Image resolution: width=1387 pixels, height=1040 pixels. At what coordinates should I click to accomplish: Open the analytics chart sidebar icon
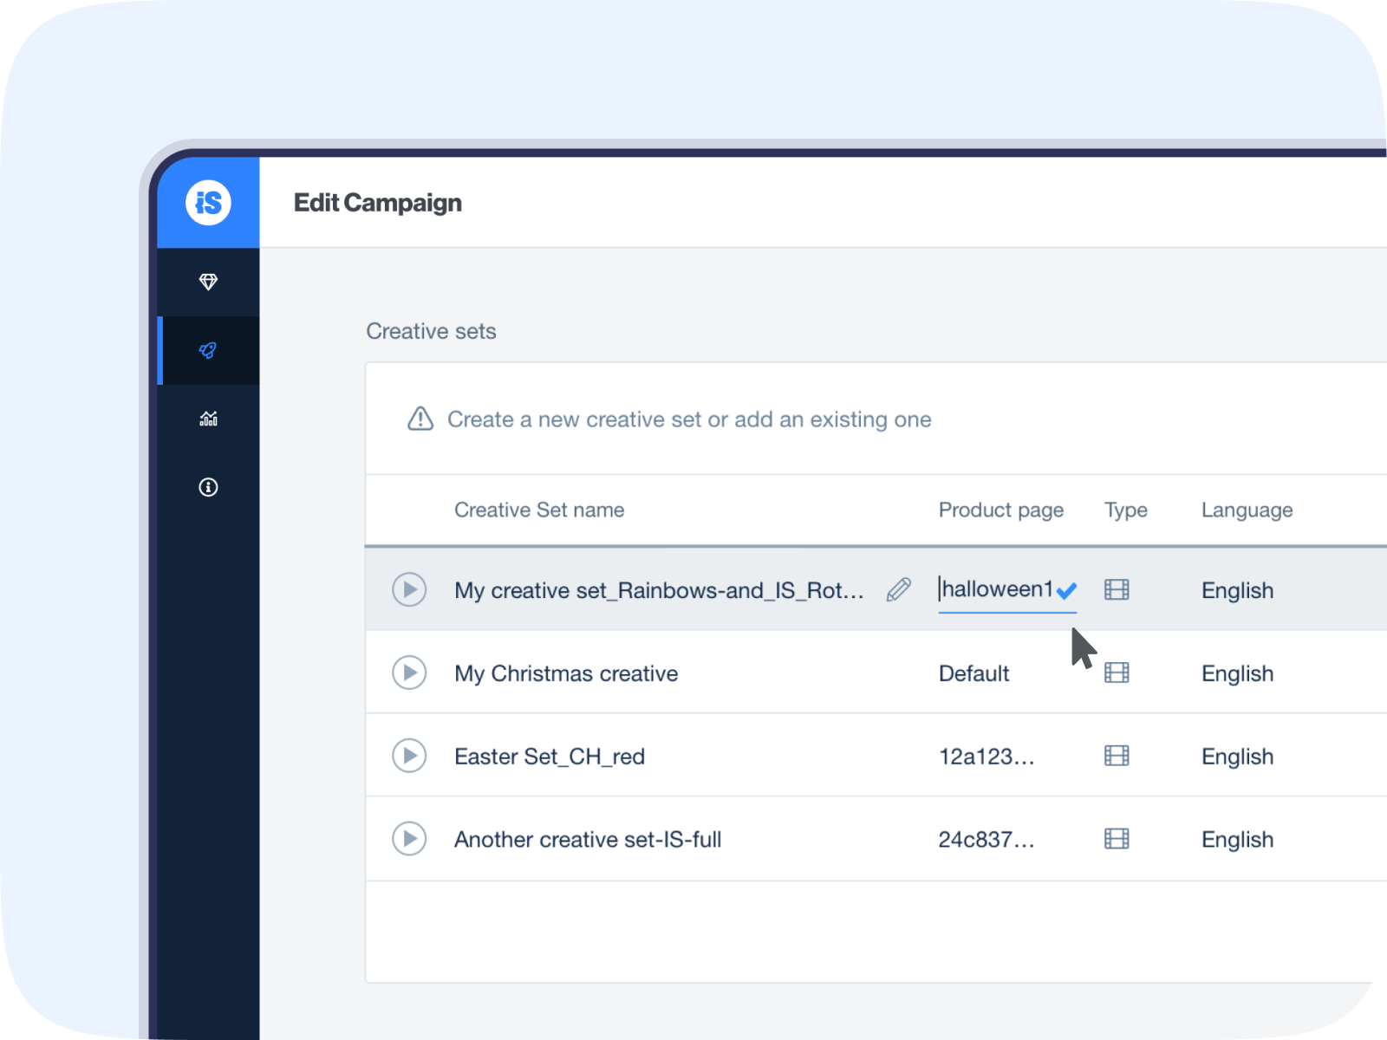tap(208, 419)
